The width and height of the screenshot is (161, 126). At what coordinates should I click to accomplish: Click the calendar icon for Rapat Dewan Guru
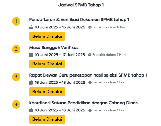coord(31,83)
